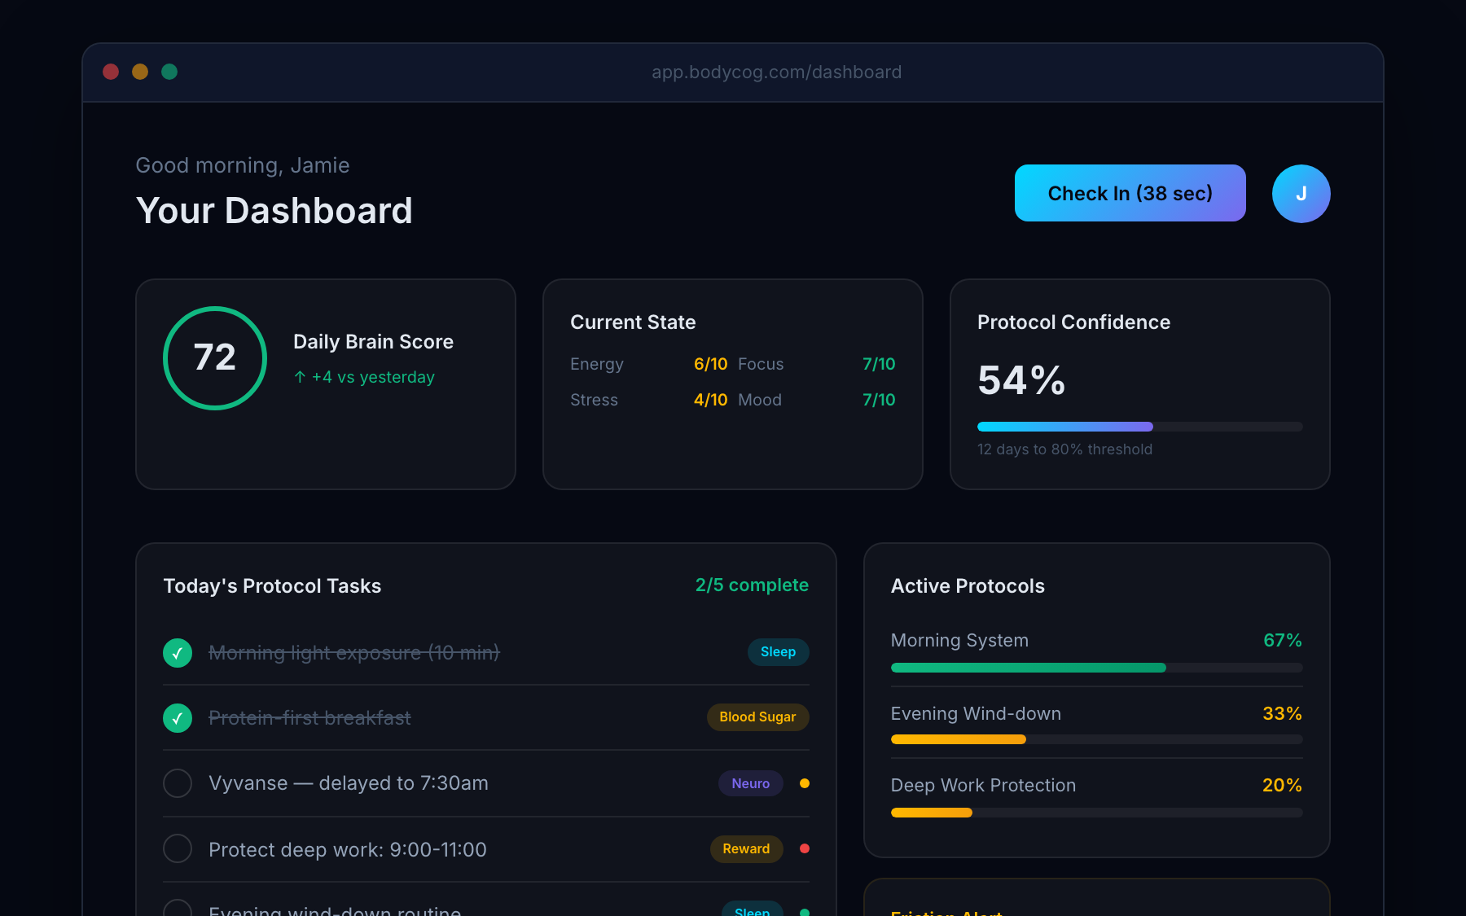Click the Focus label
The width and height of the screenshot is (1466, 916).
pos(761,364)
